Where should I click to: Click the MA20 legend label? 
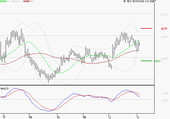tap(3, 1)
